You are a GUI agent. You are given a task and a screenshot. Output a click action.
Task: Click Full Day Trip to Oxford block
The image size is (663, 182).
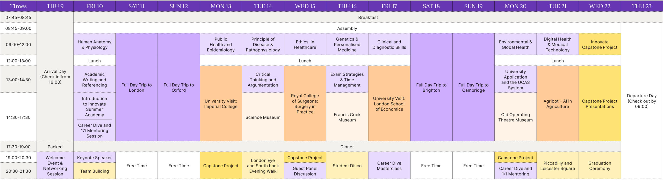point(179,88)
